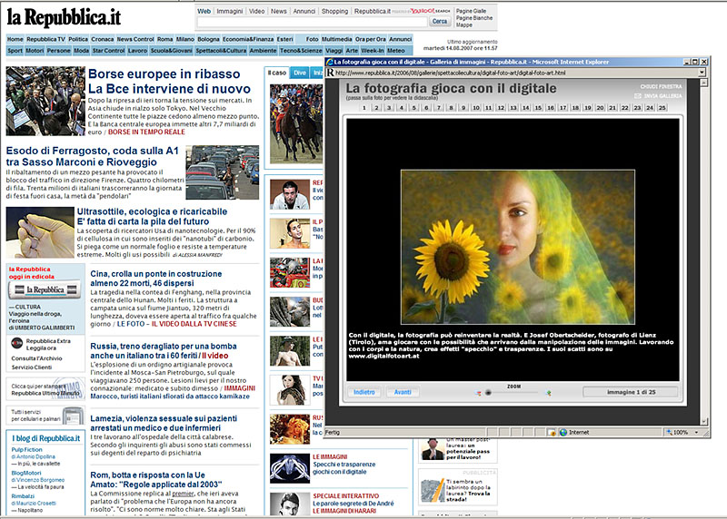Click the Indietro button in gallery
727x519 pixels.
coord(364,392)
